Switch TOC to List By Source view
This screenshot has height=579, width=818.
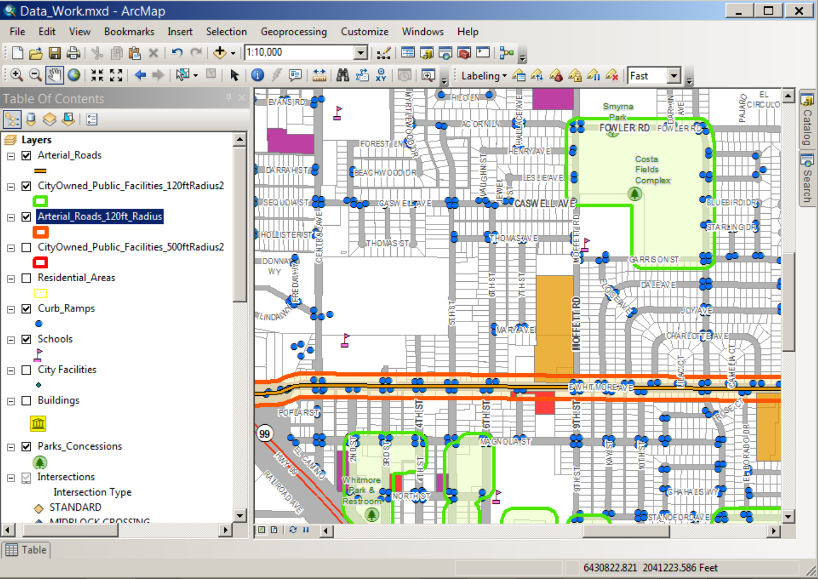pyautogui.click(x=31, y=119)
